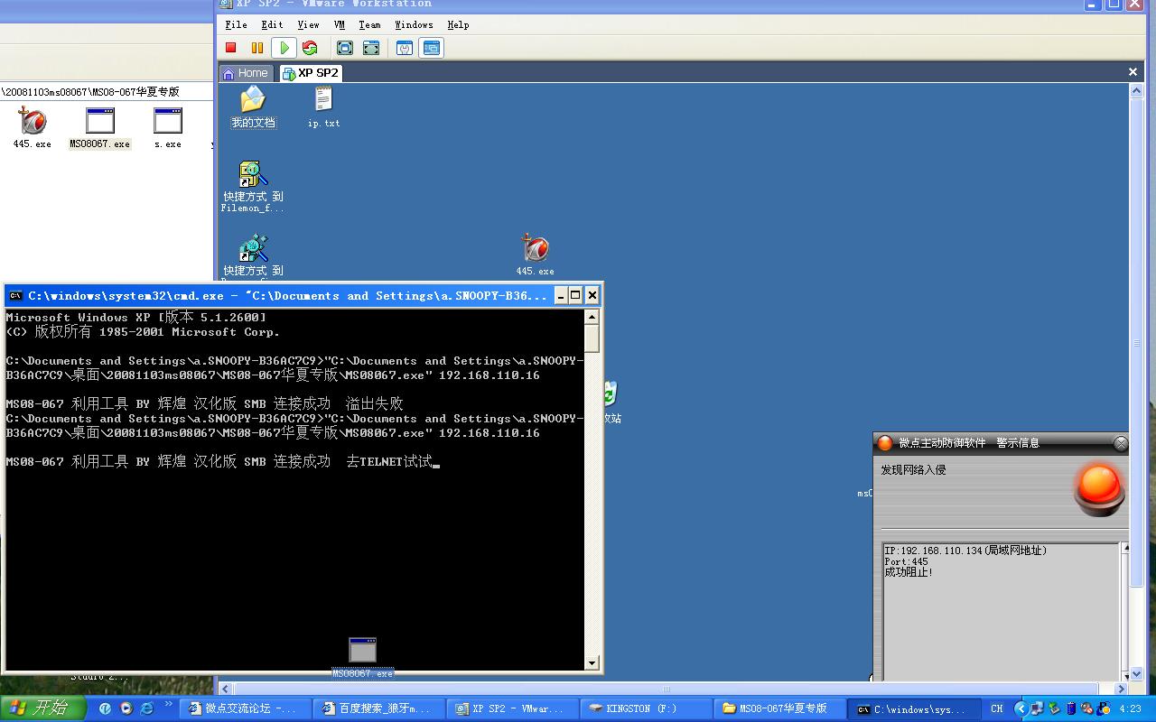The width and height of the screenshot is (1156, 722).
Task: Click the 成功阻止! text in the alert box
Action: (909, 572)
